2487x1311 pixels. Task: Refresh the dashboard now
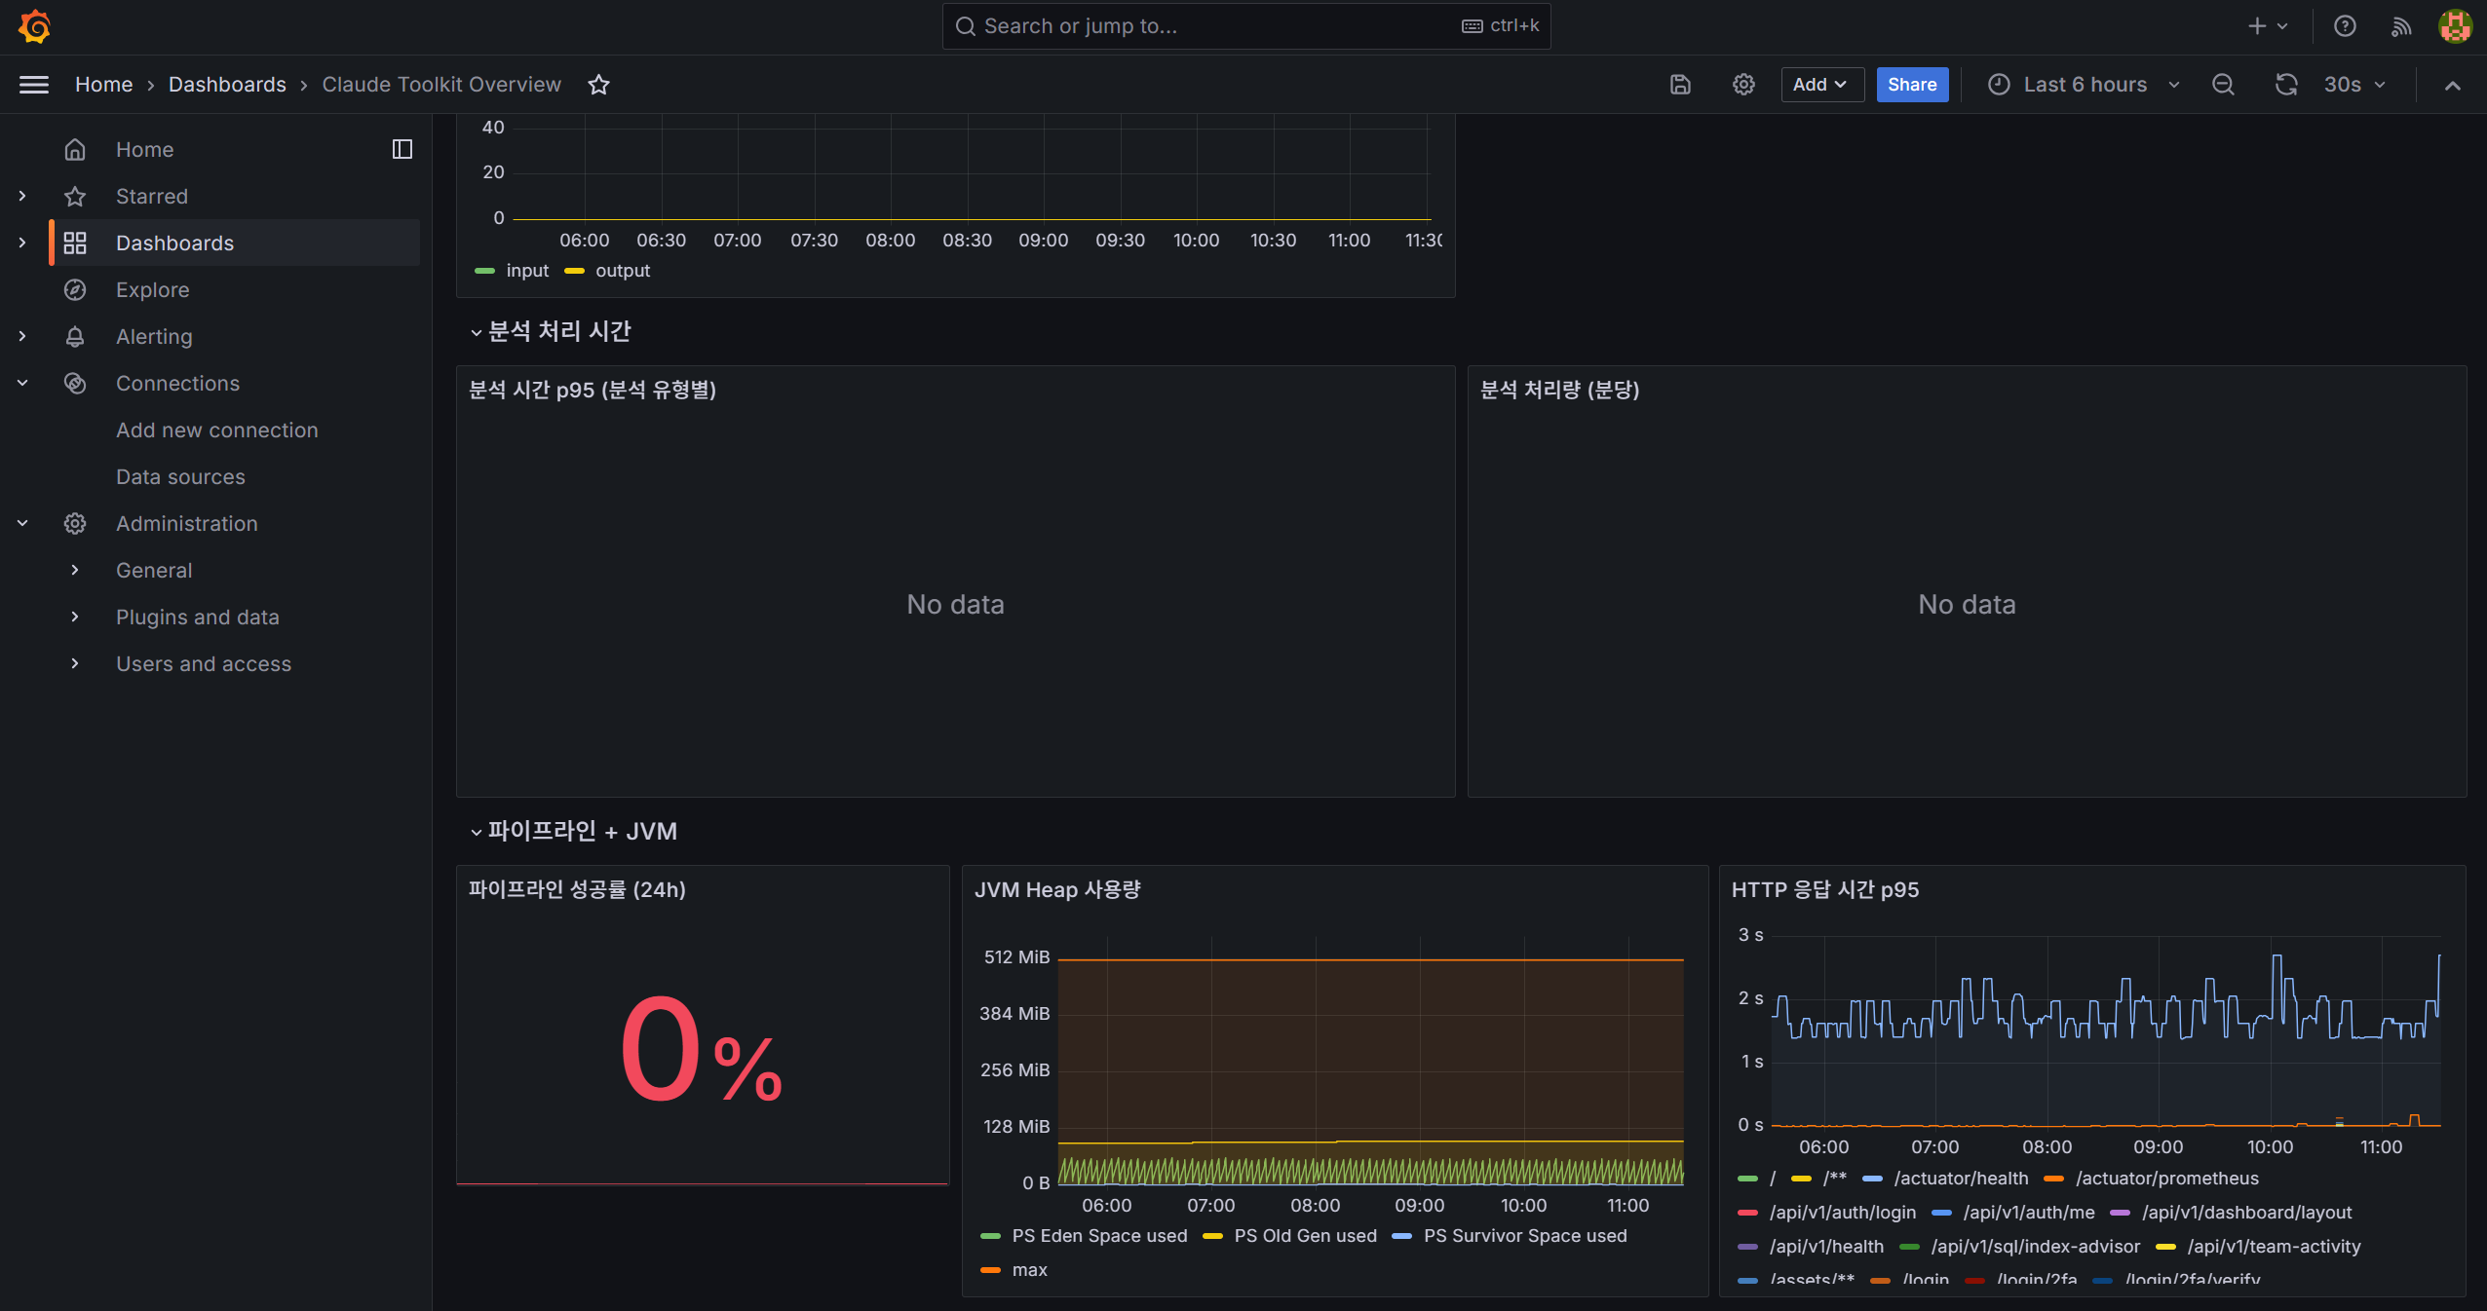[x=2286, y=85]
